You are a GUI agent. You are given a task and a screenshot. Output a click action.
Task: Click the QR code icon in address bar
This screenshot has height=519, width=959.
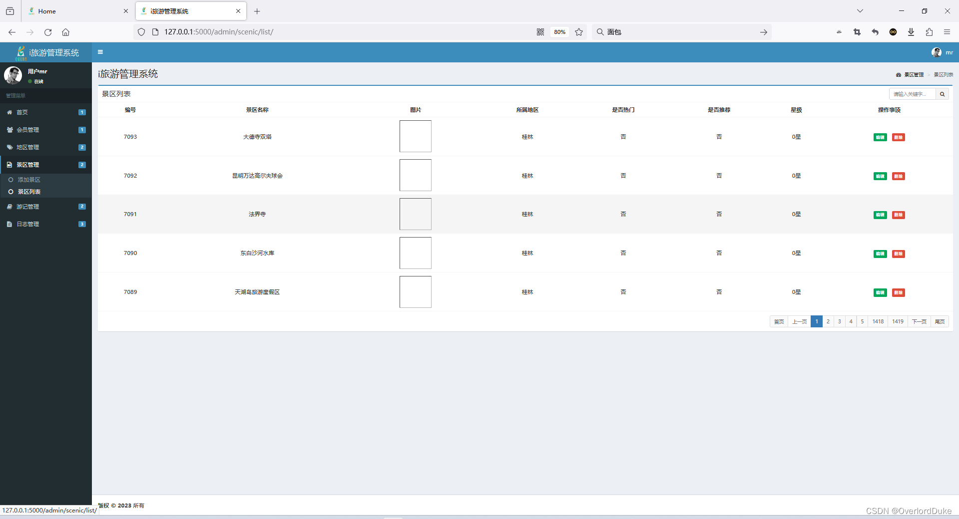click(540, 32)
